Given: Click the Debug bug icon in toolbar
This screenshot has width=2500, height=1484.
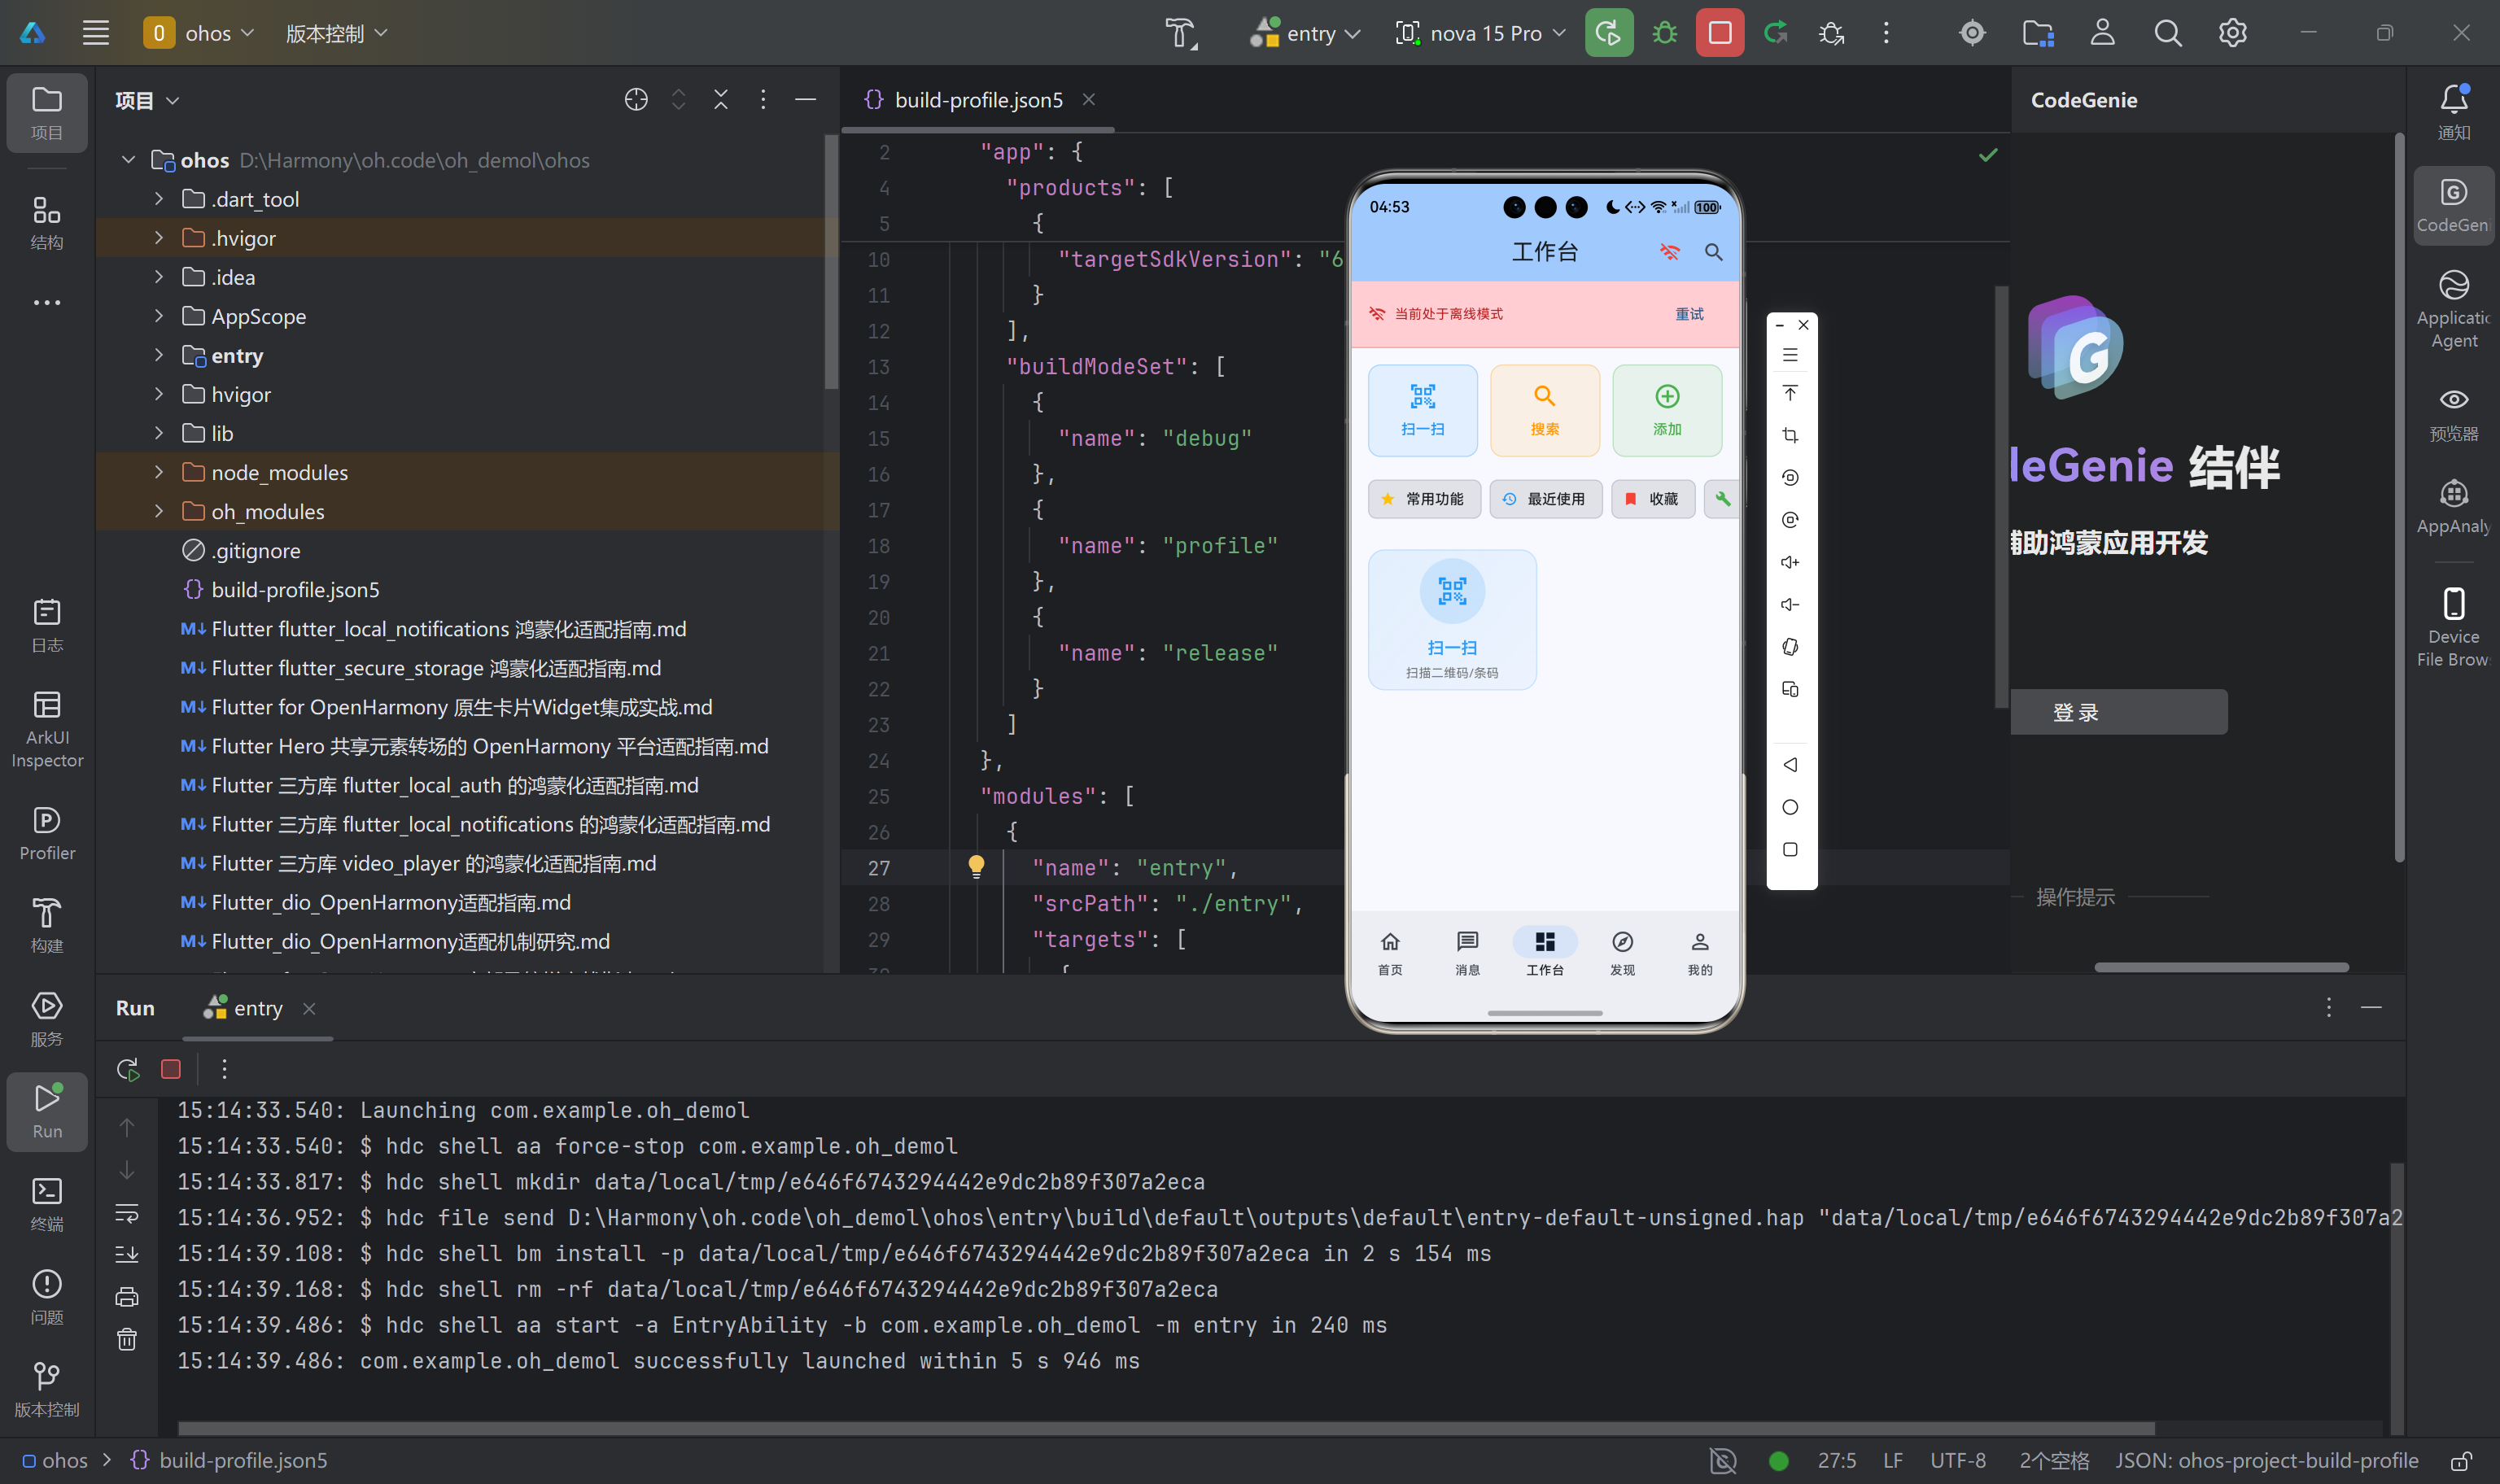Looking at the screenshot, I should click(1664, 33).
